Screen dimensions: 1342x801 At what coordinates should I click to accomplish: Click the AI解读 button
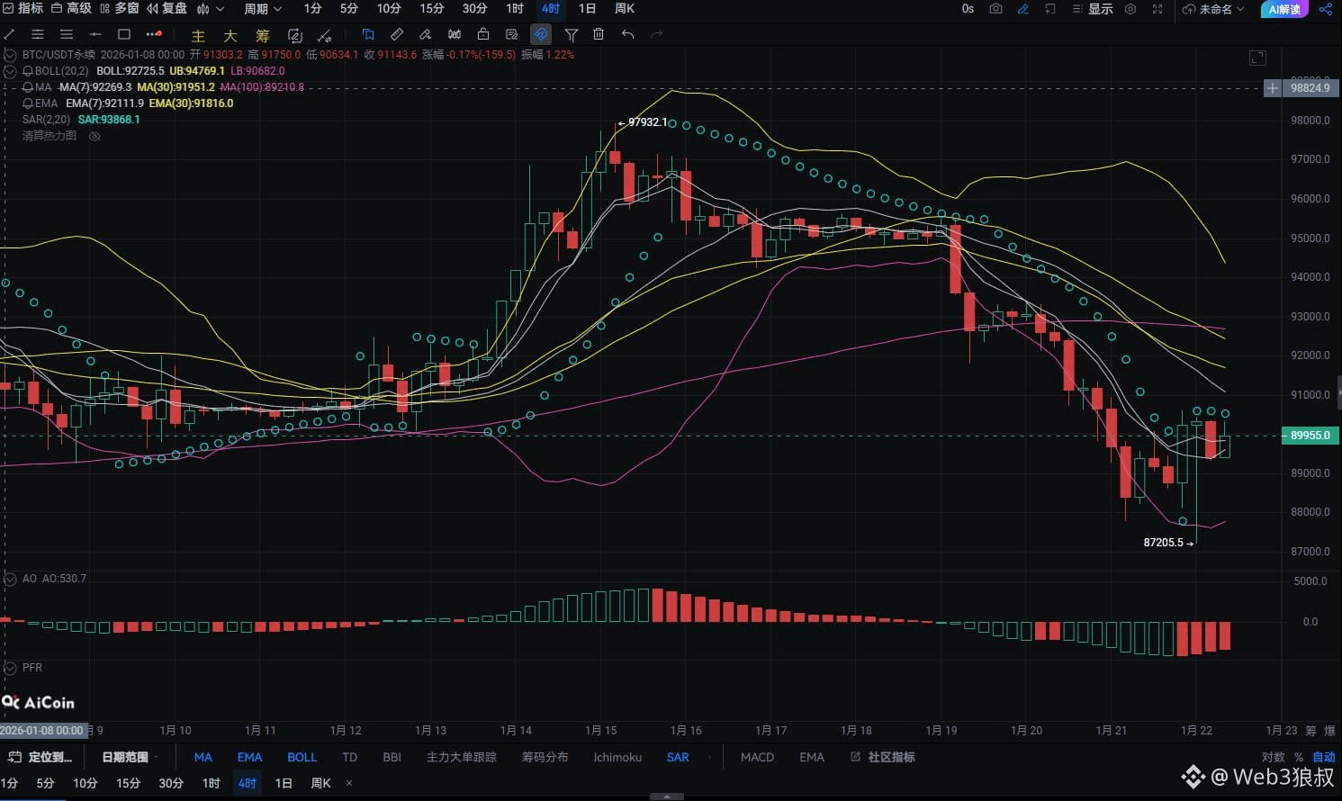pyautogui.click(x=1284, y=9)
